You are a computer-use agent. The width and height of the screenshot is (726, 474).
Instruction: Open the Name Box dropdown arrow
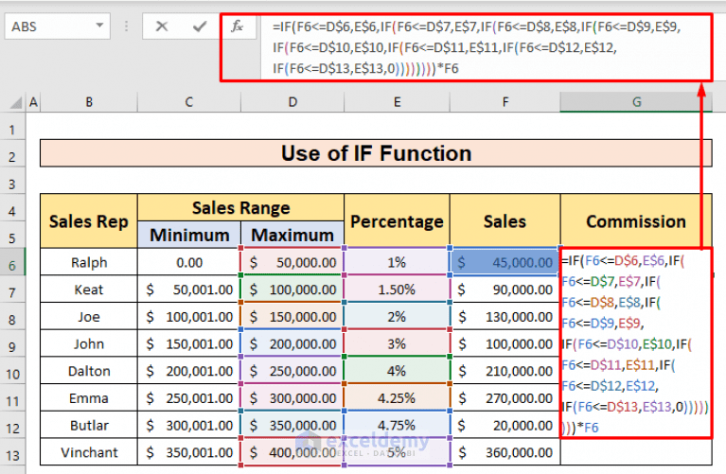[x=99, y=26]
